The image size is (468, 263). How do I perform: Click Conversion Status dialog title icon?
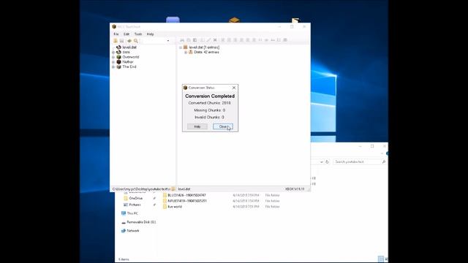(x=185, y=88)
